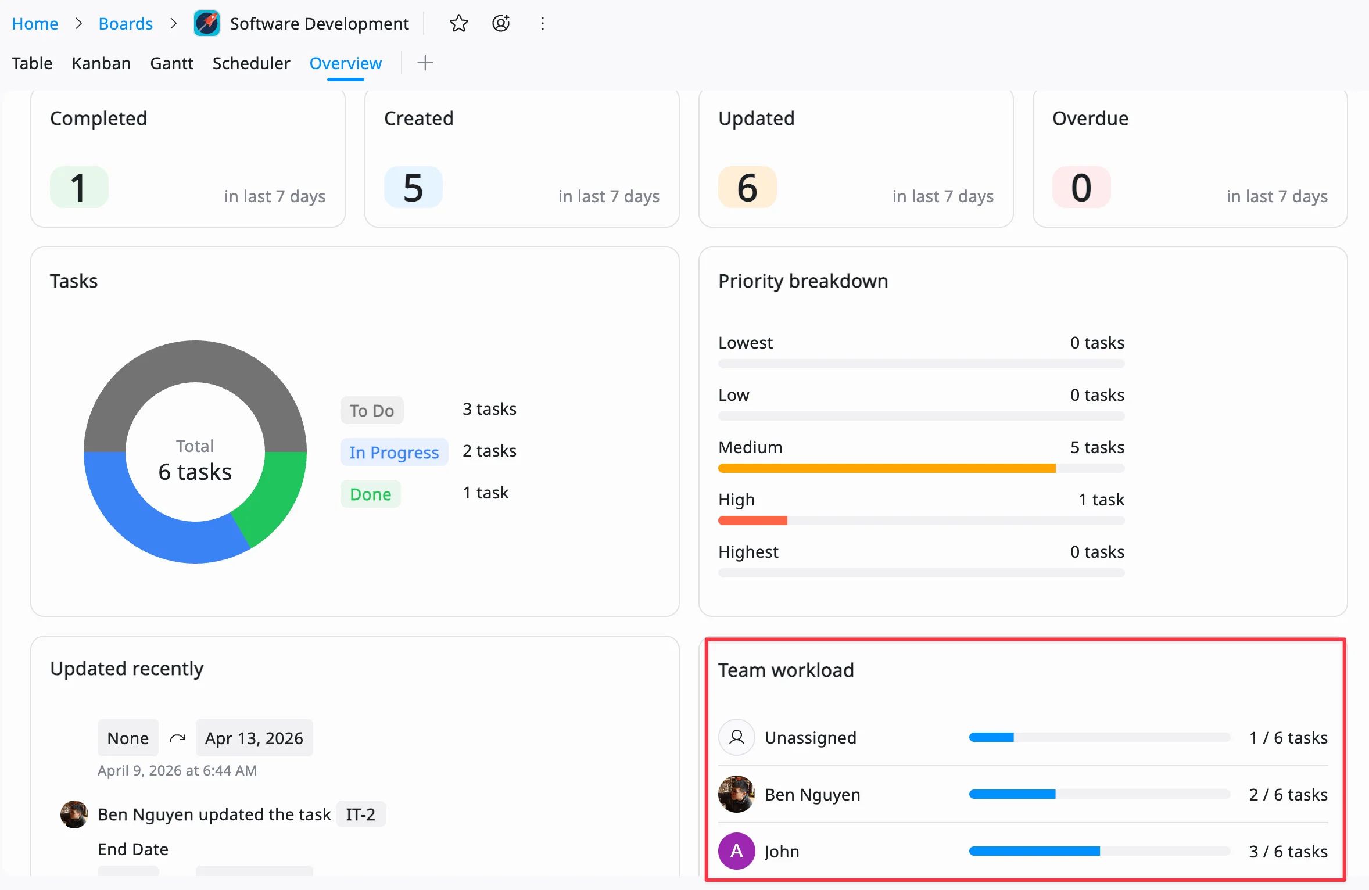Viewport: 1369px width, 890px height.
Task: Select the Overview tab
Action: [x=346, y=63]
